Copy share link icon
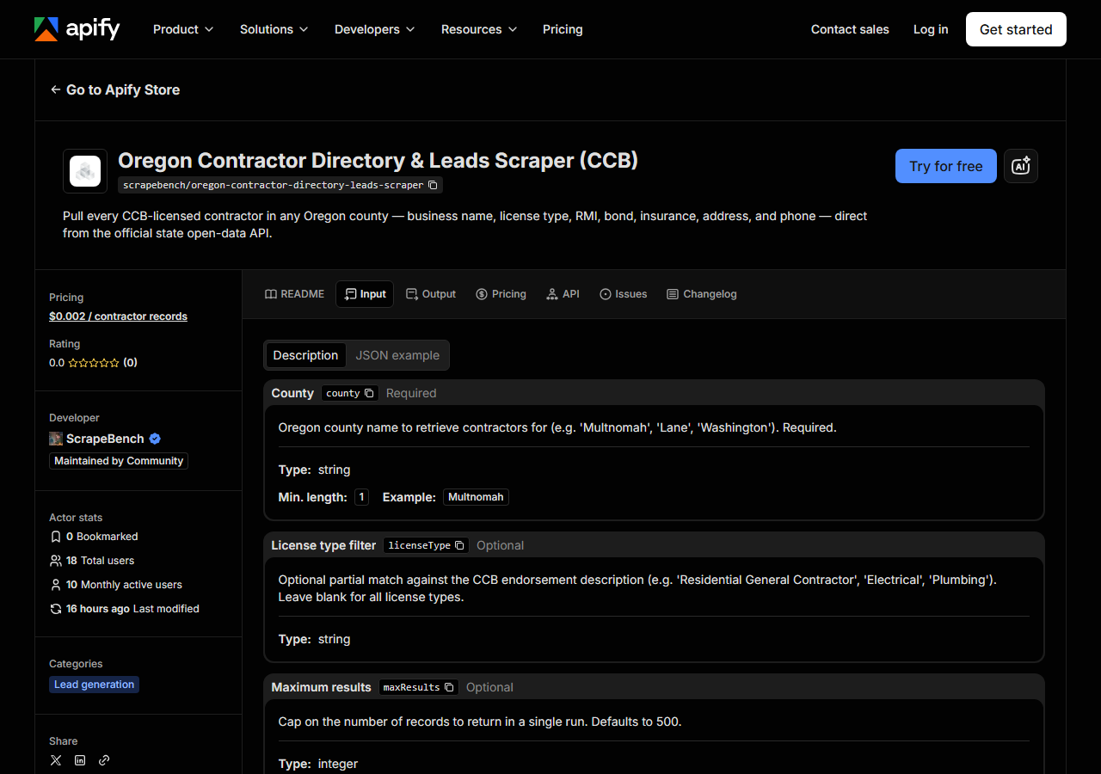Viewport: 1101px width, 774px height. point(104,760)
